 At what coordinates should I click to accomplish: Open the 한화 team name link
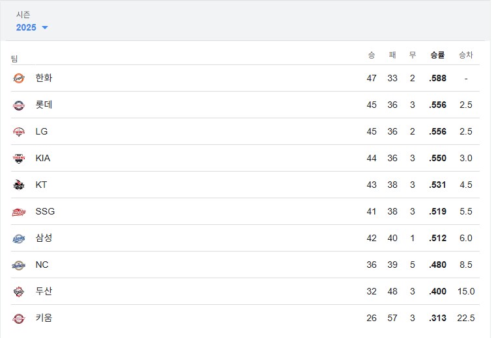[x=44, y=78]
